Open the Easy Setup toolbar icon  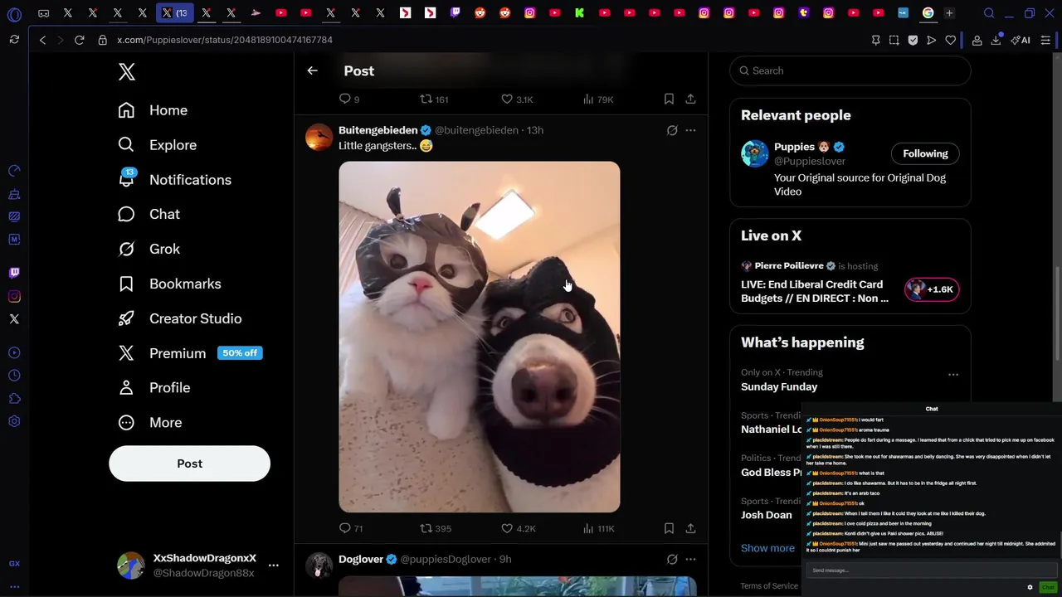click(1045, 40)
